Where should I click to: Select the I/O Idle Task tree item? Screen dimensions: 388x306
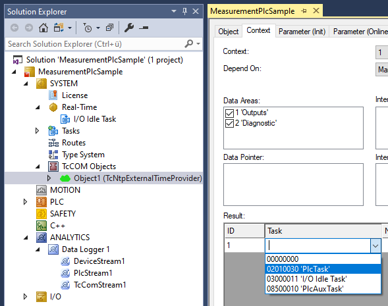coord(95,119)
